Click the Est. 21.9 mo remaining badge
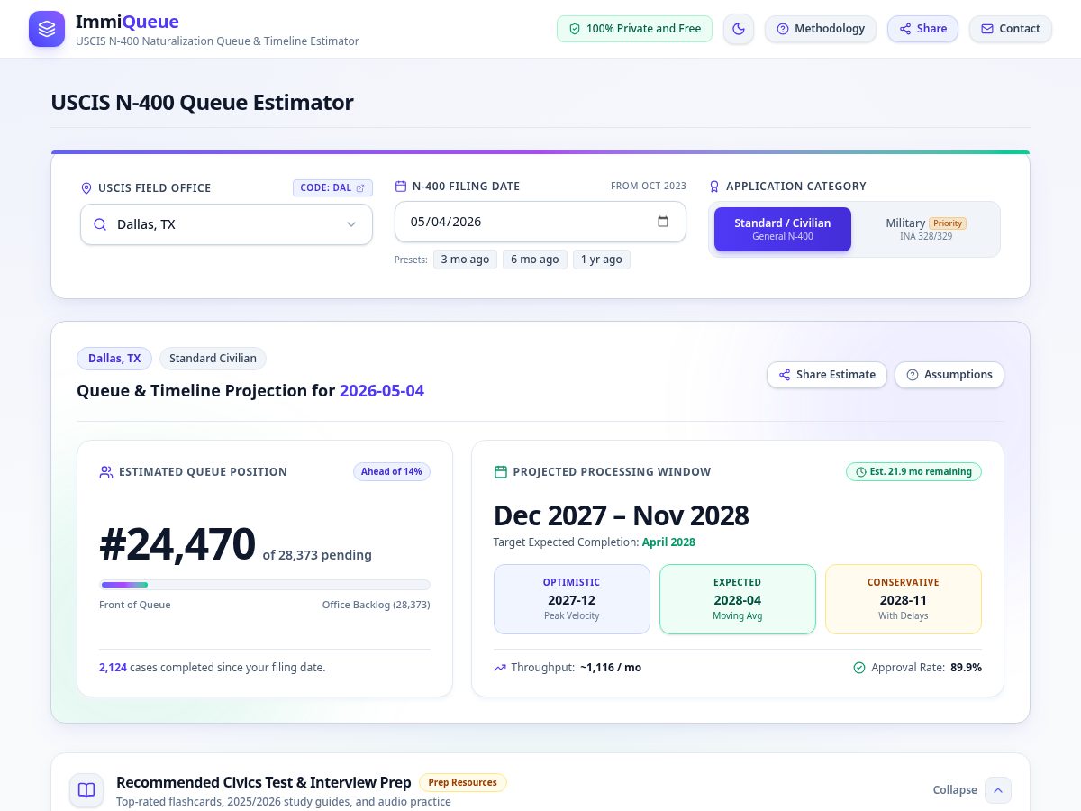This screenshot has width=1081, height=811. click(913, 471)
